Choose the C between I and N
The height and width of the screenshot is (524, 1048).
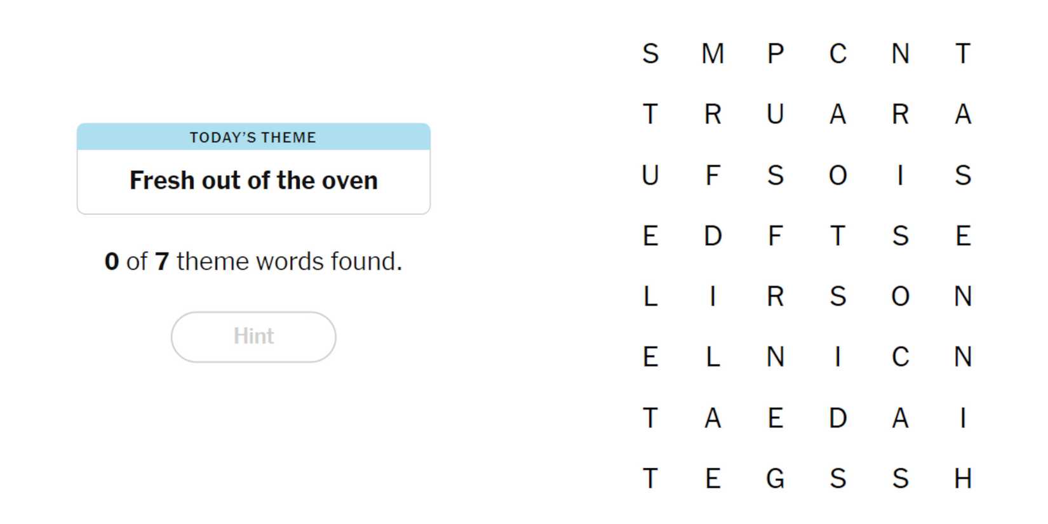coord(900,357)
